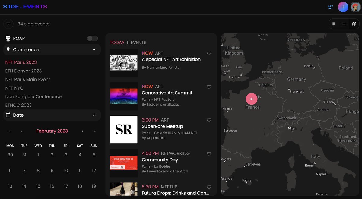Viewport: 362px width, 199px height.
Task: Click the pink 30 cluster marker on map
Action: coord(252,99)
